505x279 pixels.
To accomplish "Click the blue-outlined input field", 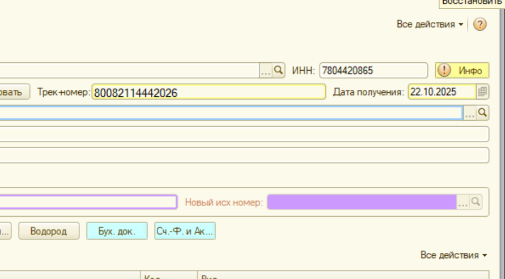I will (x=231, y=113).
